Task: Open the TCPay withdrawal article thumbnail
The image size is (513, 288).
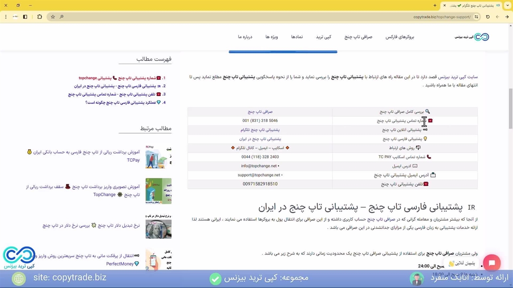Action: point(158,156)
